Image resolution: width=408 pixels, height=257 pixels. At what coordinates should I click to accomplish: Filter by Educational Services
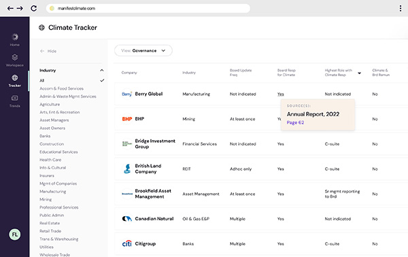click(58, 152)
